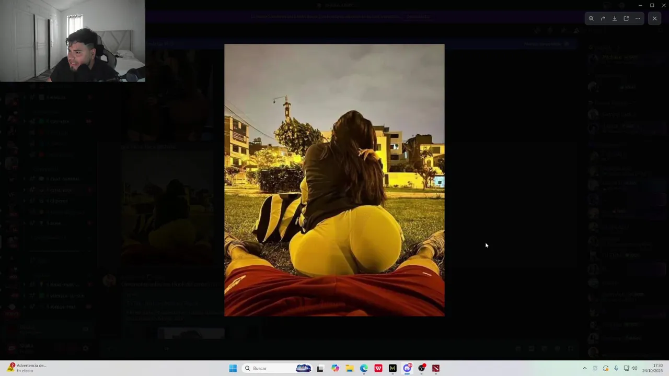This screenshot has width=669, height=376.
Task: Open network settings from the tray
Action: [x=626, y=368]
